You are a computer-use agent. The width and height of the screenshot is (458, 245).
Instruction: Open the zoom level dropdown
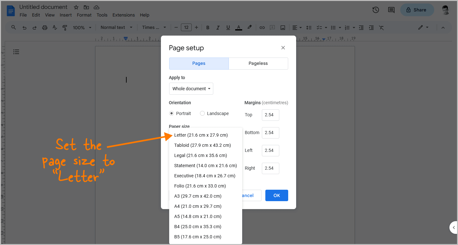coord(82,27)
